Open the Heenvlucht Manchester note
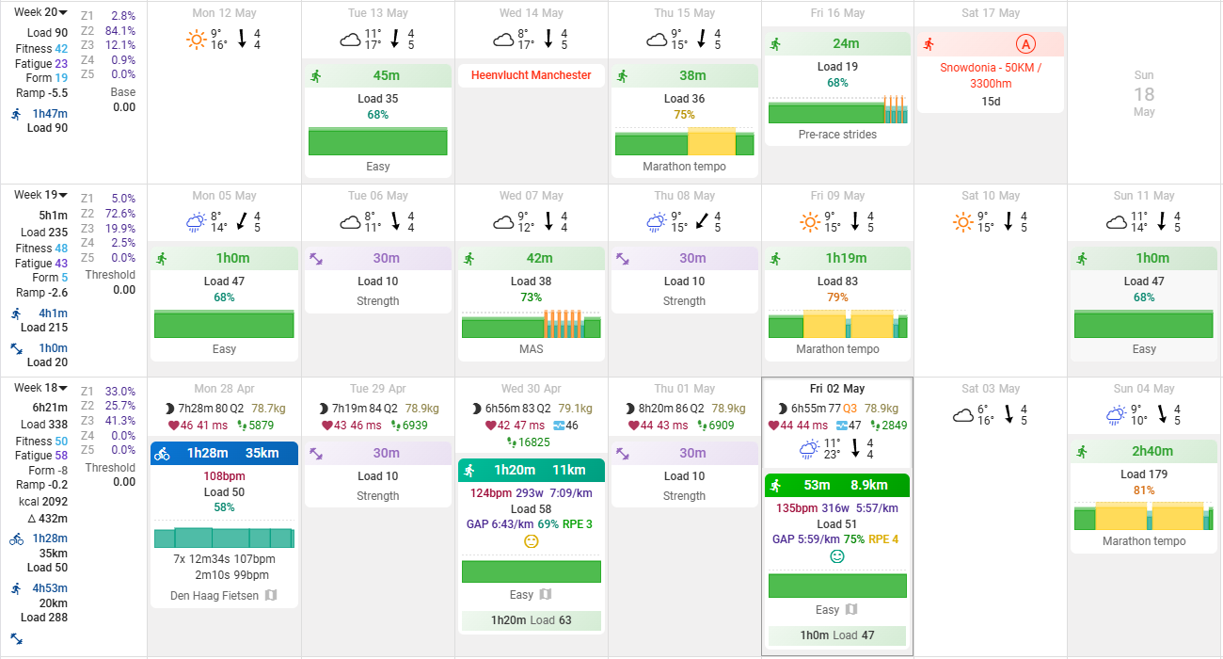1223x659 pixels. click(531, 75)
